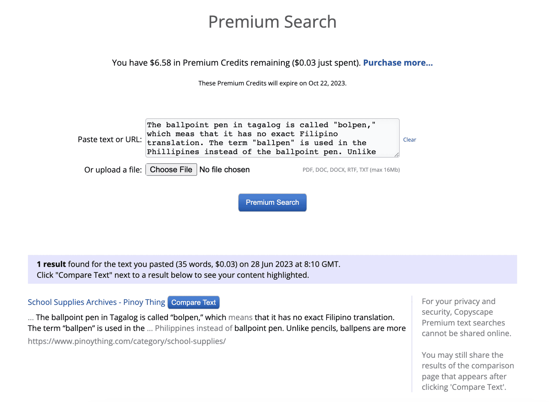Click the "No file chosen" file status text
Image resolution: width=557 pixels, height=402 pixels.
(x=224, y=170)
